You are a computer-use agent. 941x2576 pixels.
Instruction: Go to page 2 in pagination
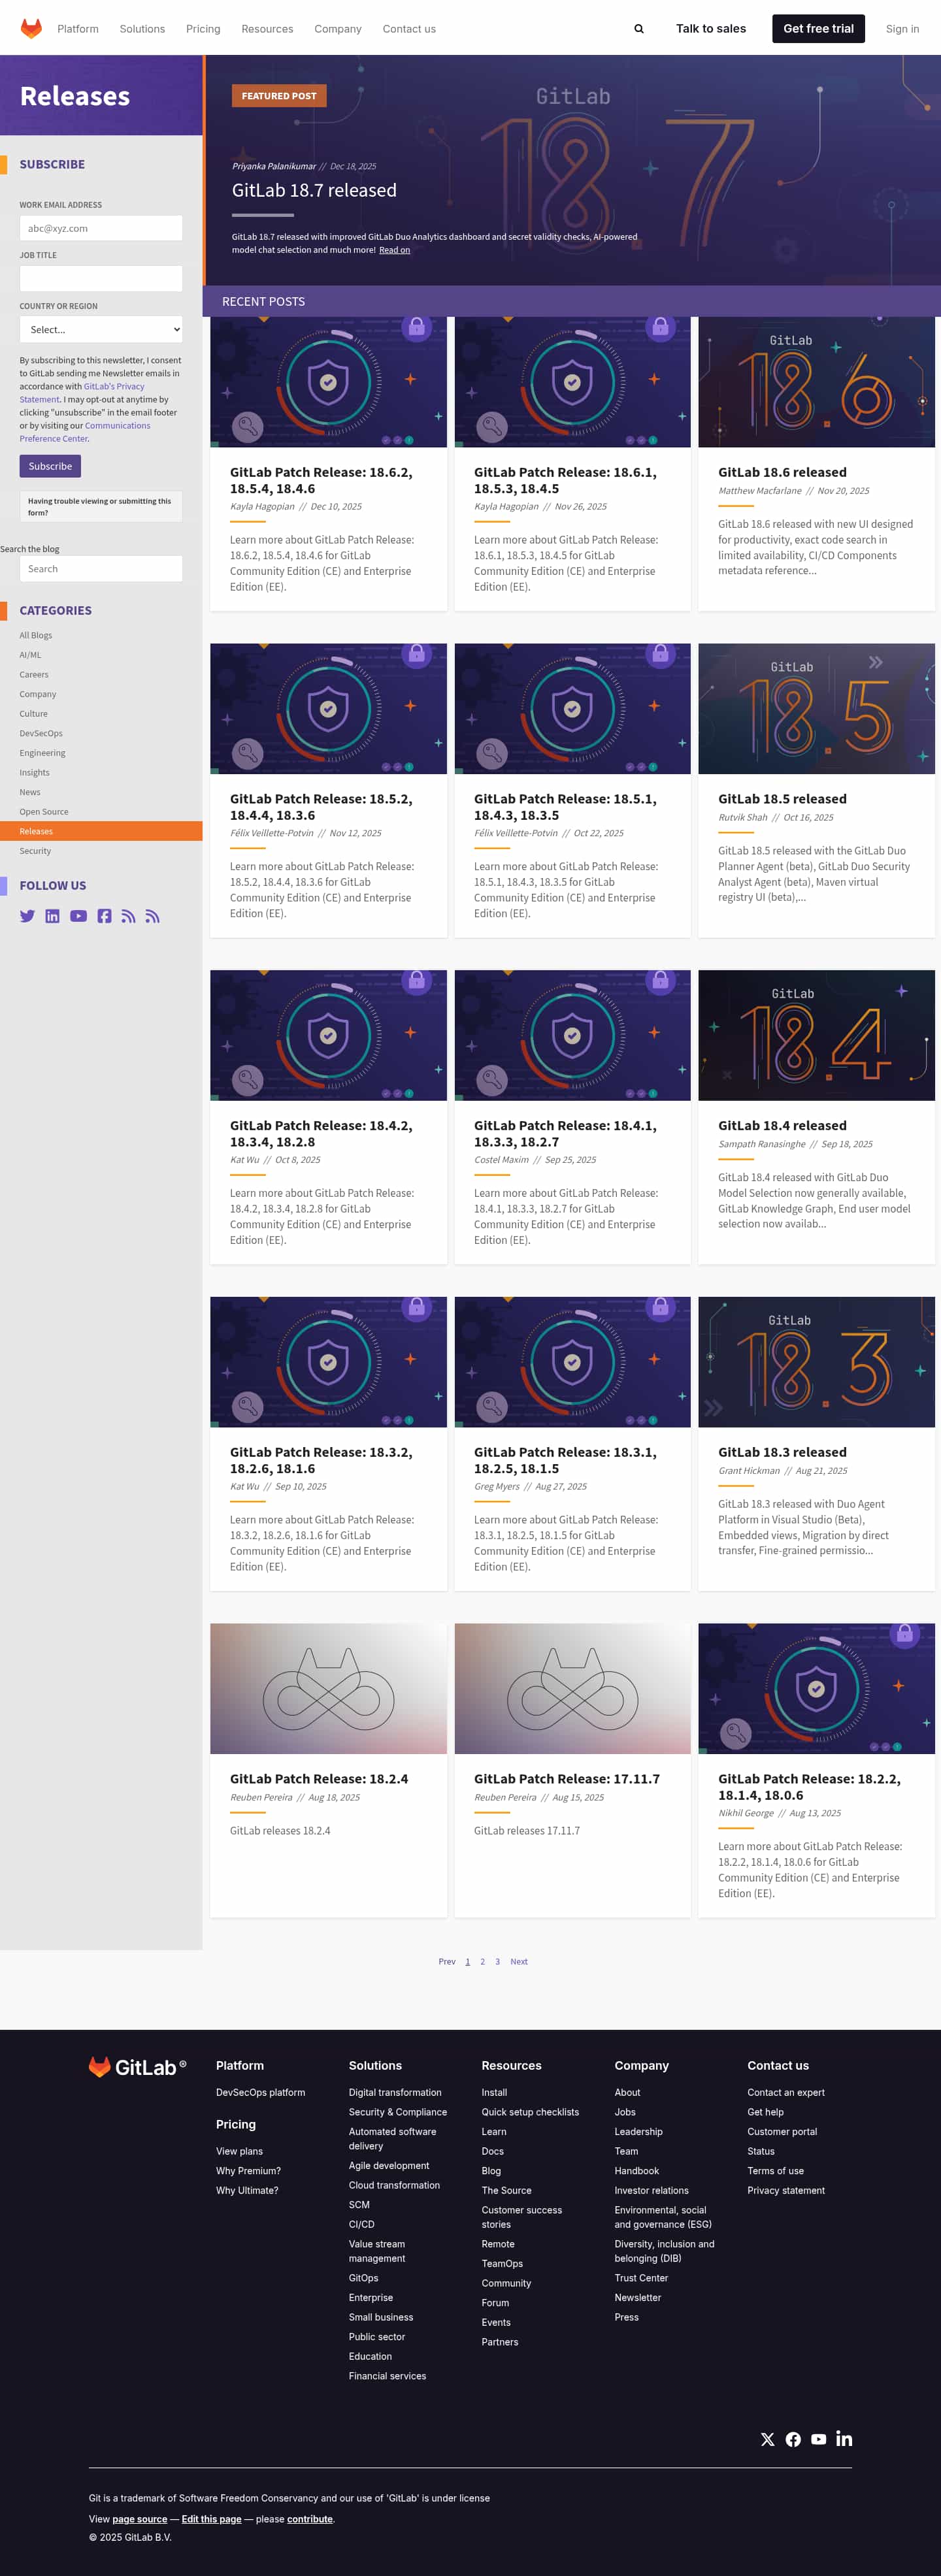[482, 1962]
